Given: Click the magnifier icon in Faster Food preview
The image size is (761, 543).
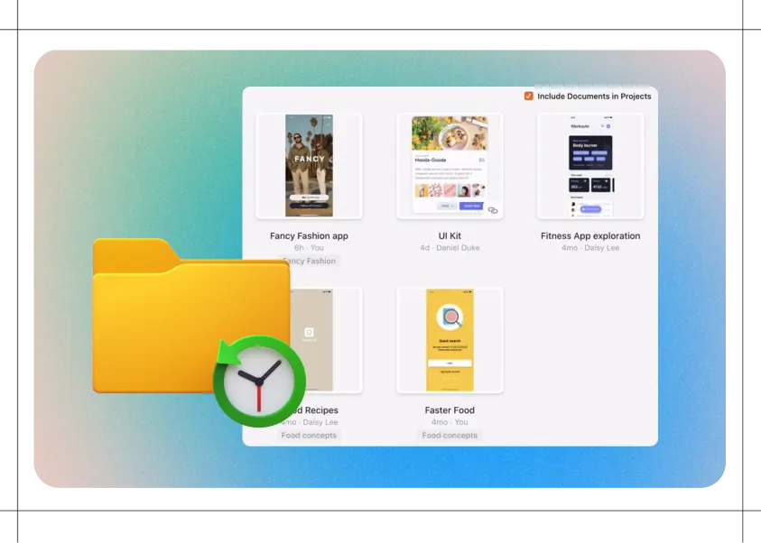Looking at the screenshot, I should pyautogui.click(x=450, y=318).
